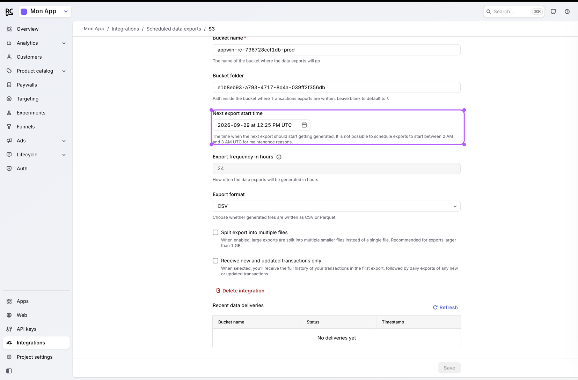Viewport: 578px width, 380px height.
Task: Click the Auth shield icon in sidebar
Action: (9, 169)
